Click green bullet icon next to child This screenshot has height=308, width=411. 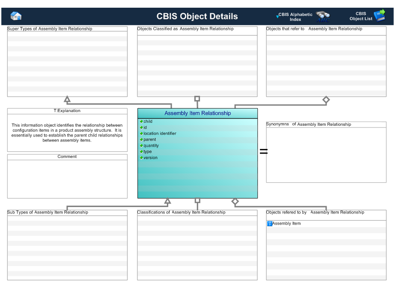pyautogui.click(x=141, y=121)
